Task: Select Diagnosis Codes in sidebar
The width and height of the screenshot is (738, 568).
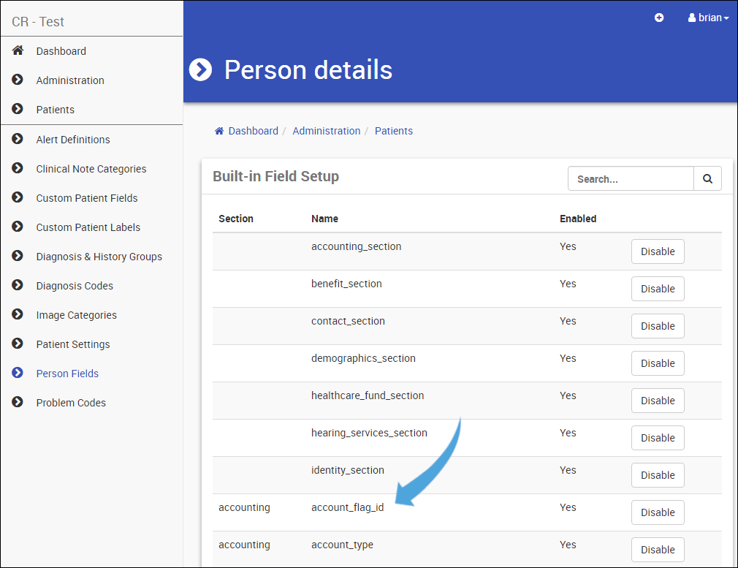Action: click(75, 286)
